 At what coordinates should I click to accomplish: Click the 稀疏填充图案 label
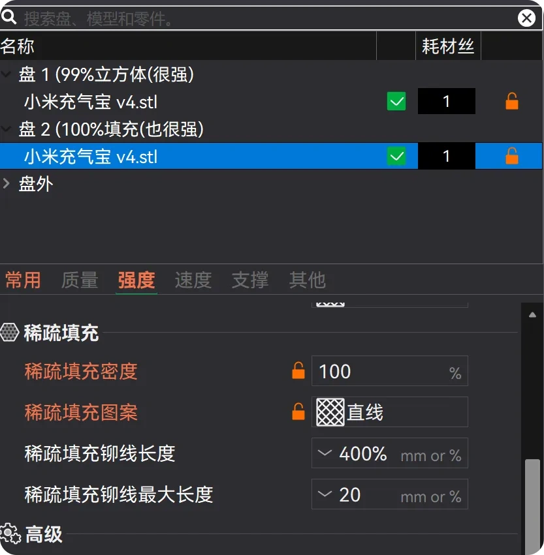(x=81, y=412)
